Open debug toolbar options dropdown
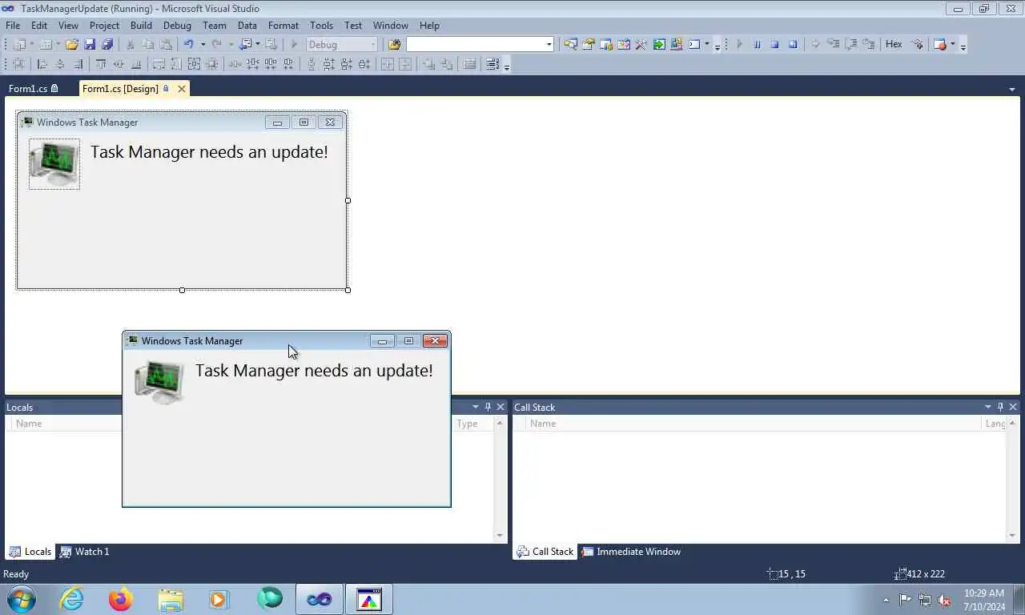Screen dimensions: 1025x615 [x=963, y=46]
